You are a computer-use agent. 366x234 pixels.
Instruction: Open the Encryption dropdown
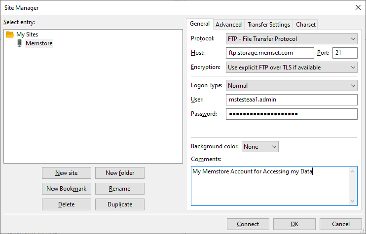coord(292,67)
